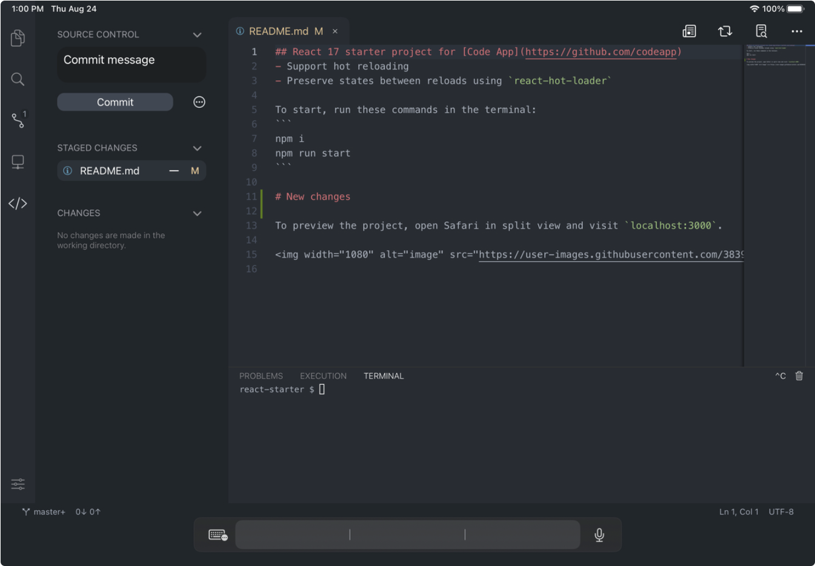Tap the keyboard trackpad bar area

pos(407,534)
